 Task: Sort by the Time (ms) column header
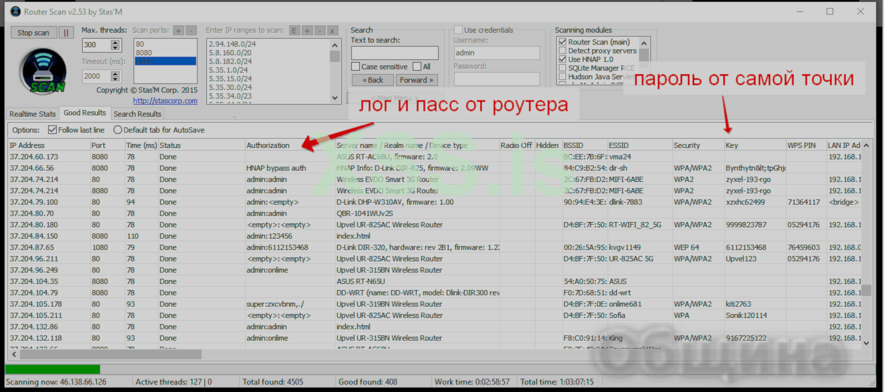142,145
